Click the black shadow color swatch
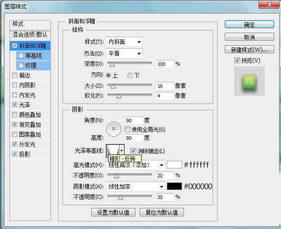This screenshot has height=229, width=281. pos(174,186)
